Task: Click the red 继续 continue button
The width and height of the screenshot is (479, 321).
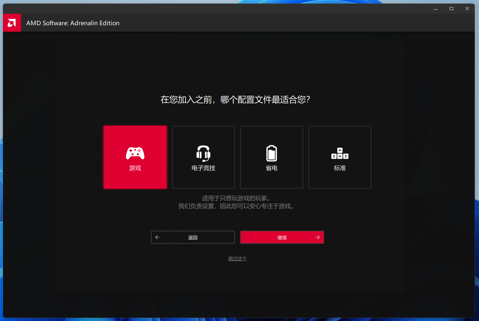Action: [282, 237]
